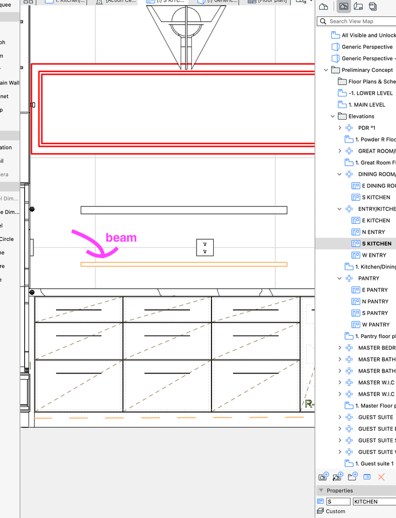The image size is (396, 518).
Task: Select the W ENTRY elevation view
Action: [x=369, y=255]
